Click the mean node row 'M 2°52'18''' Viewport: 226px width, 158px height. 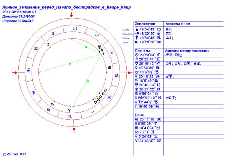click(148, 98)
